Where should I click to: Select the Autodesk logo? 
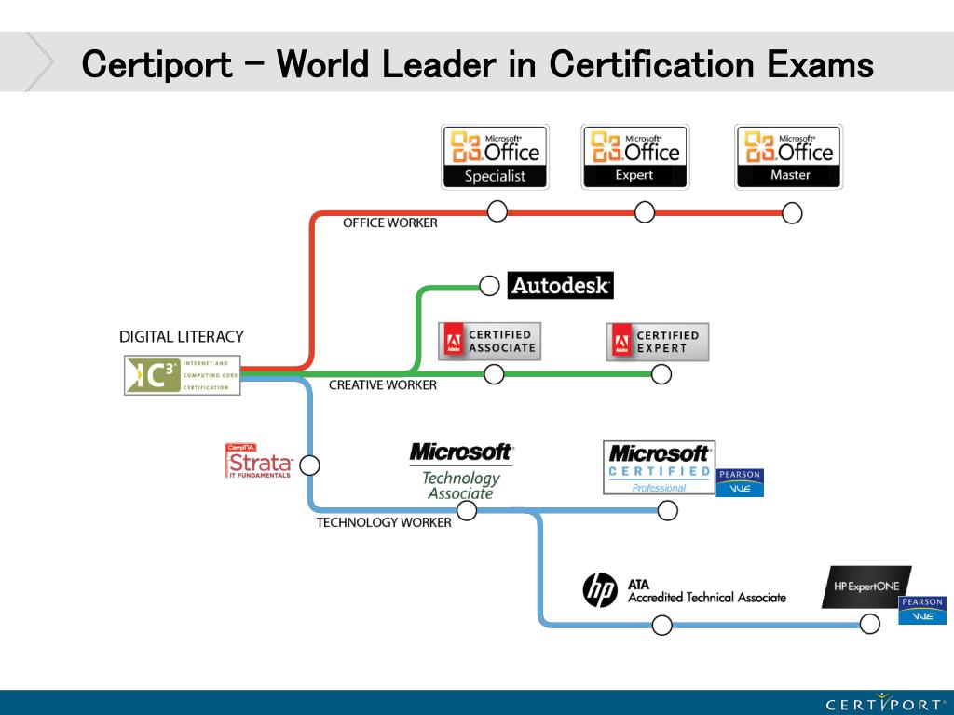click(560, 285)
